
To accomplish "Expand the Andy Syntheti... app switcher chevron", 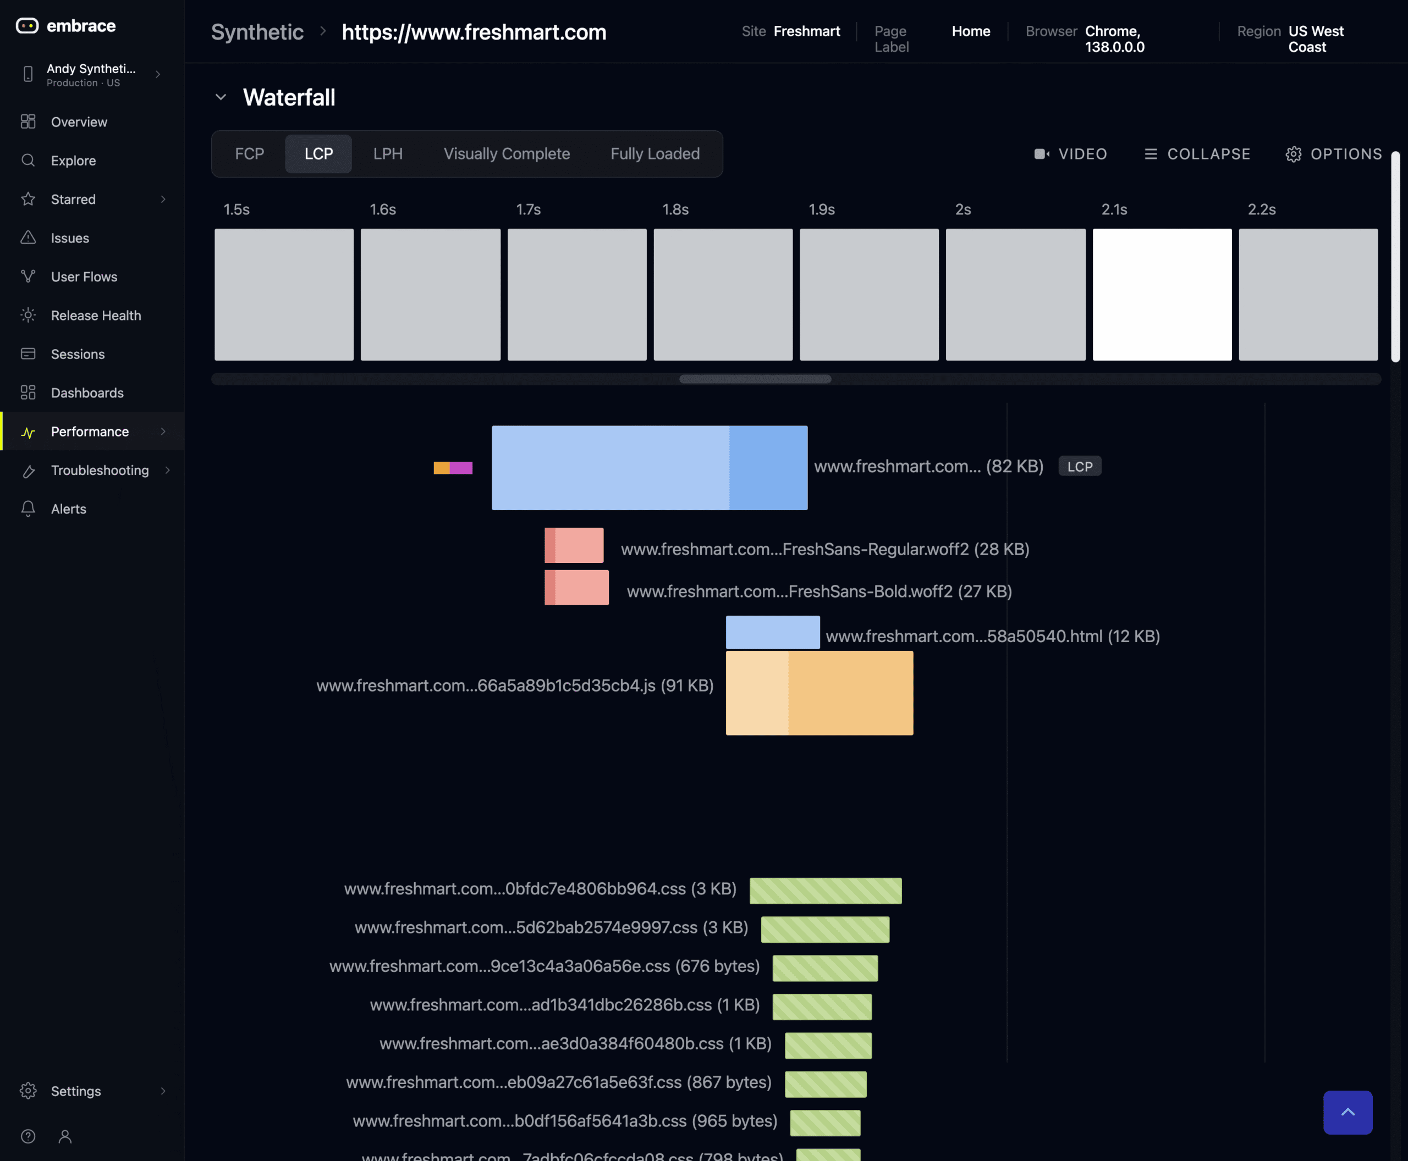I will tap(158, 74).
